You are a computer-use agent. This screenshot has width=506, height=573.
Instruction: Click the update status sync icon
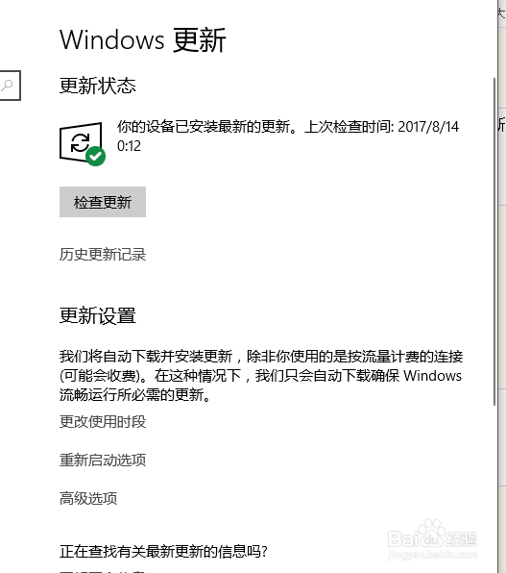(81, 142)
